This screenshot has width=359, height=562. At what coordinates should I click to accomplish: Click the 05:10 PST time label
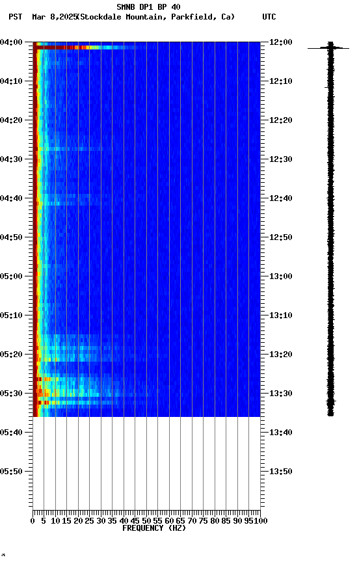click(x=11, y=315)
